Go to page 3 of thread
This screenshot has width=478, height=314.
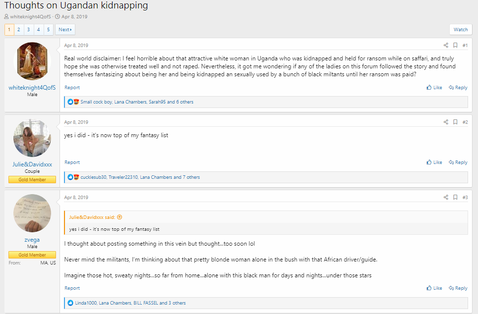pyautogui.click(x=29, y=30)
